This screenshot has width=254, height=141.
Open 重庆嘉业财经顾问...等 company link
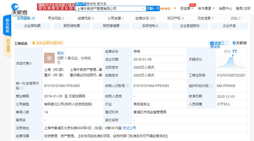click(x=86, y=75)
